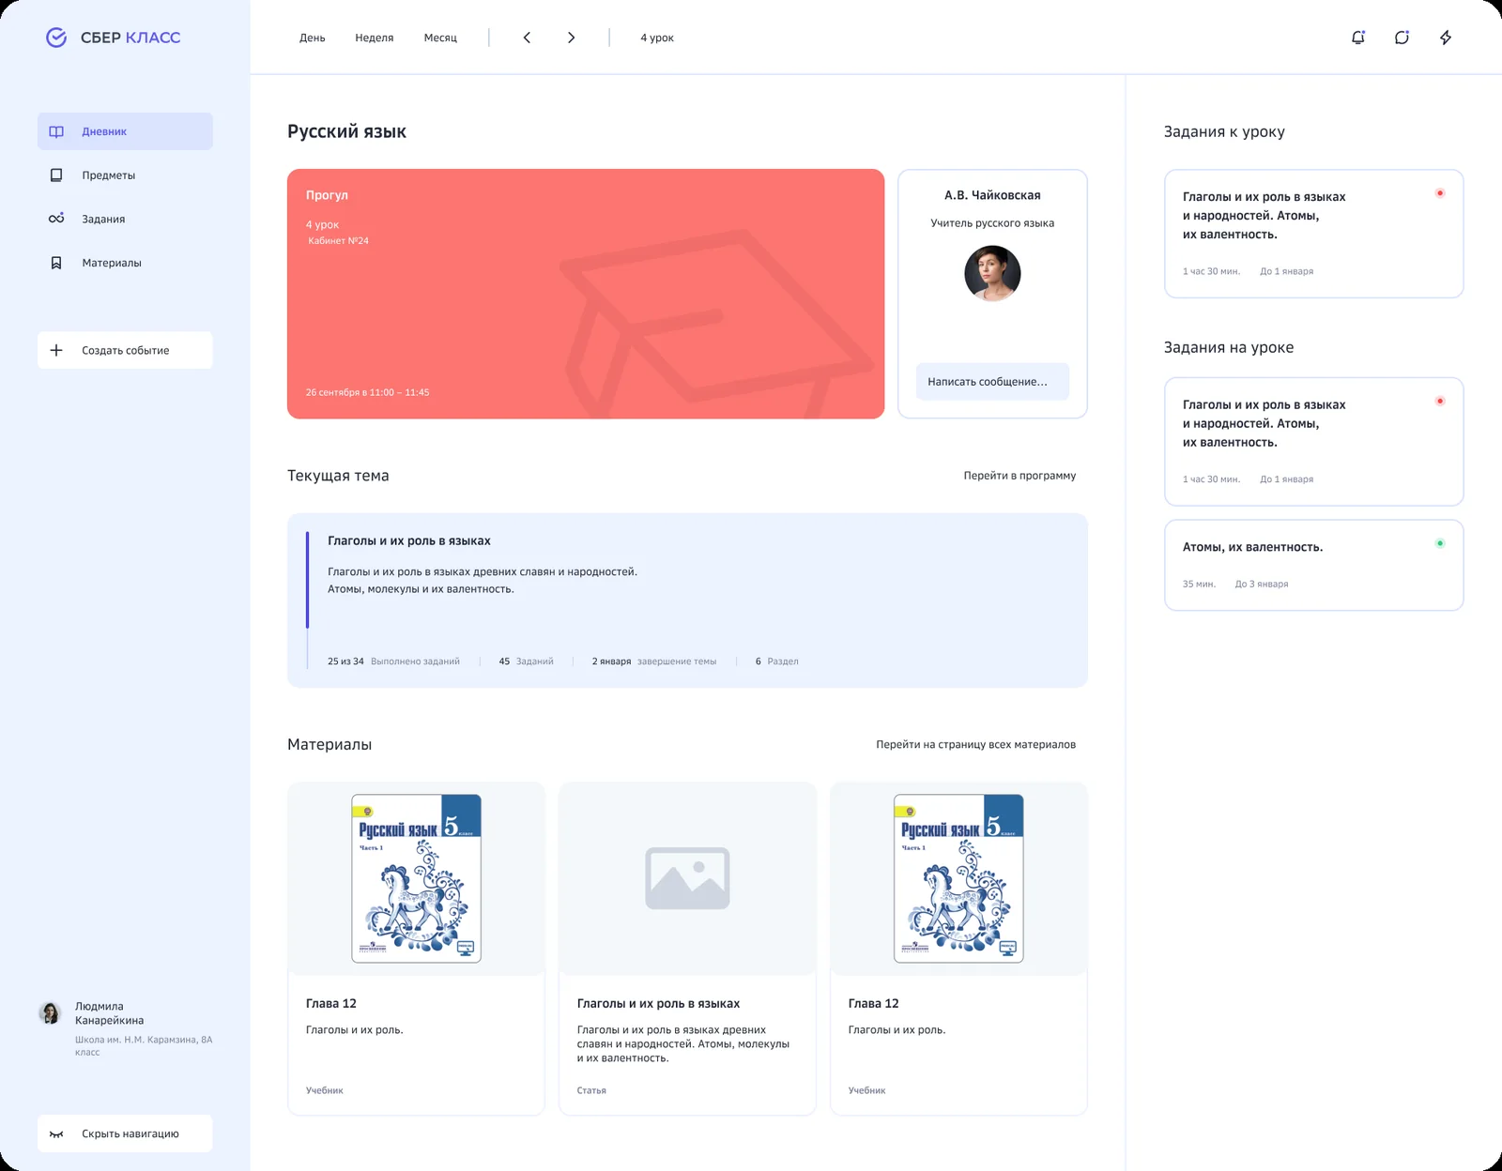
Task: Click the Сбер Класс logo icon
Action: (56, 38)
